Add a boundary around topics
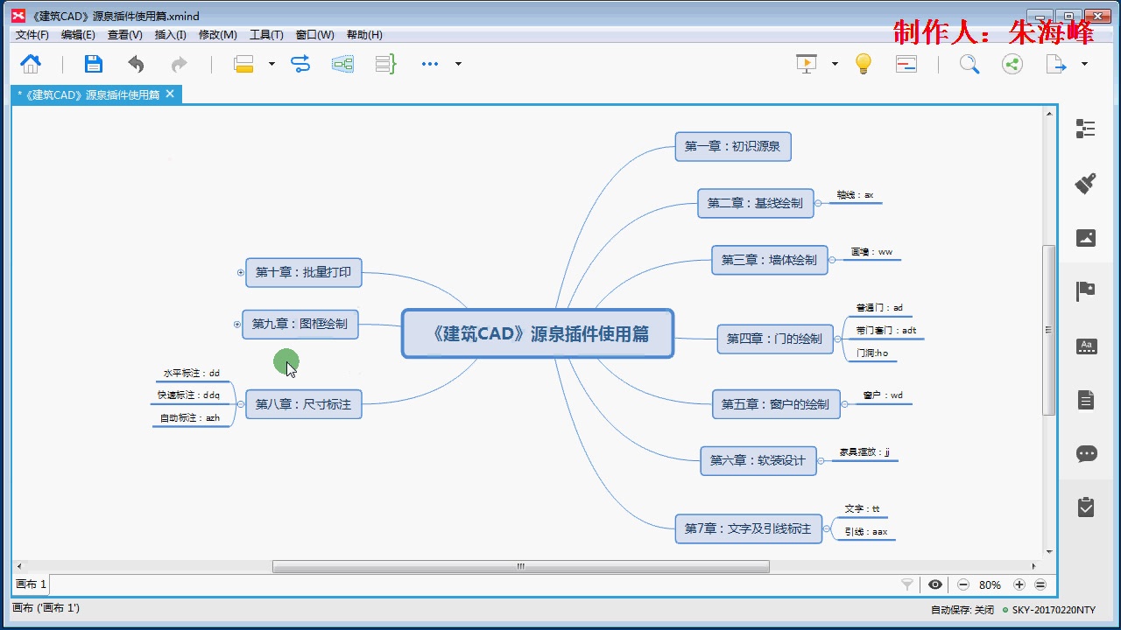This screenshot has width=1121, height=630. [342, 64]
